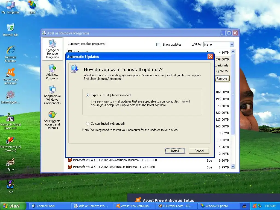280x210 pixels.
Task: Click Avast Free Antivirus Setup banner
Action: 203,198
